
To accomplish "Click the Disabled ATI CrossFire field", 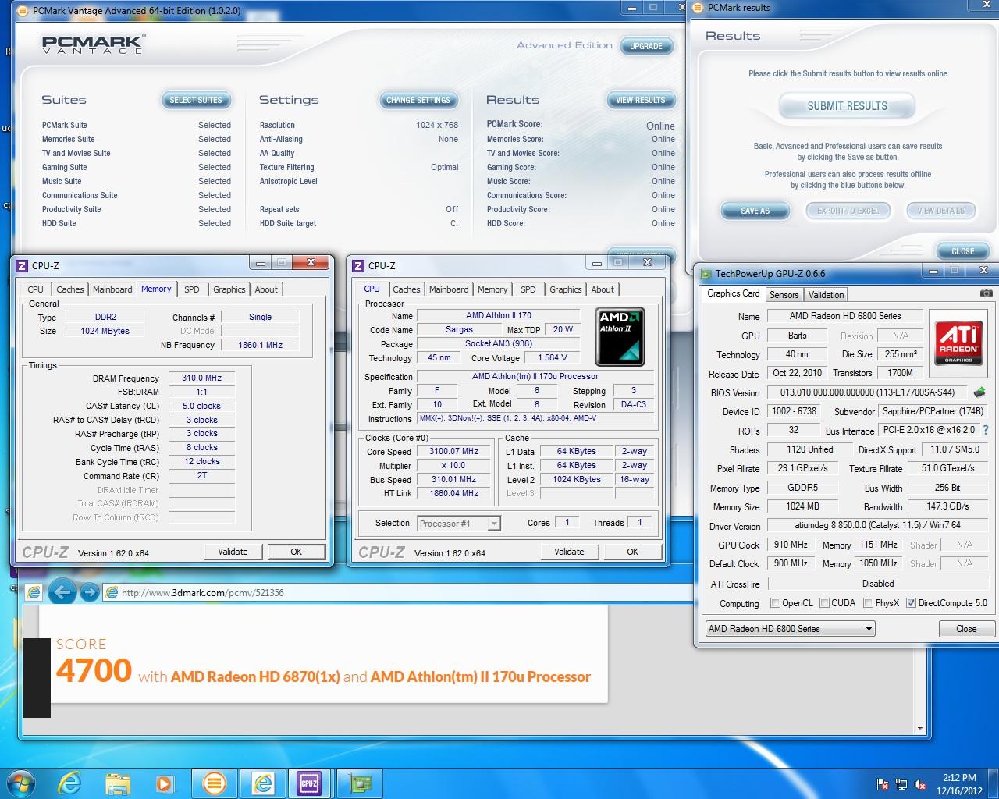I will 878,584.
